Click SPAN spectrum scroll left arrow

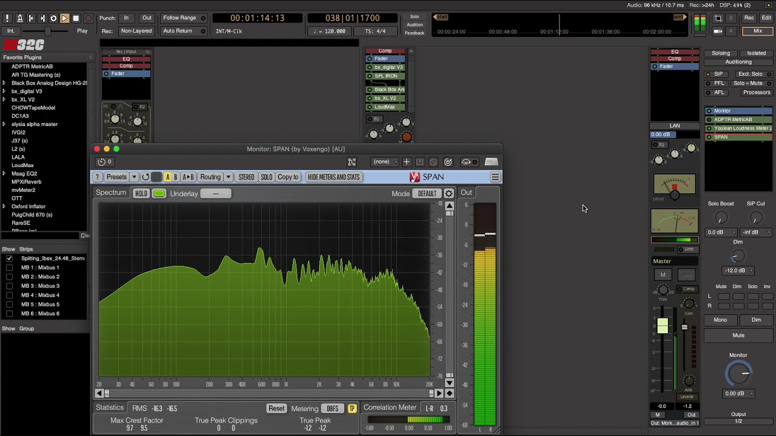[99, 393]
